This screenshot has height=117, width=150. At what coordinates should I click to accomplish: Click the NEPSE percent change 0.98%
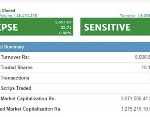(x=65, y=33)
